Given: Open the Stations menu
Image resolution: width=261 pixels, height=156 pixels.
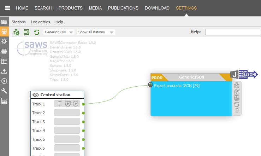Looking at the screenshot, I should click(19, 22).
